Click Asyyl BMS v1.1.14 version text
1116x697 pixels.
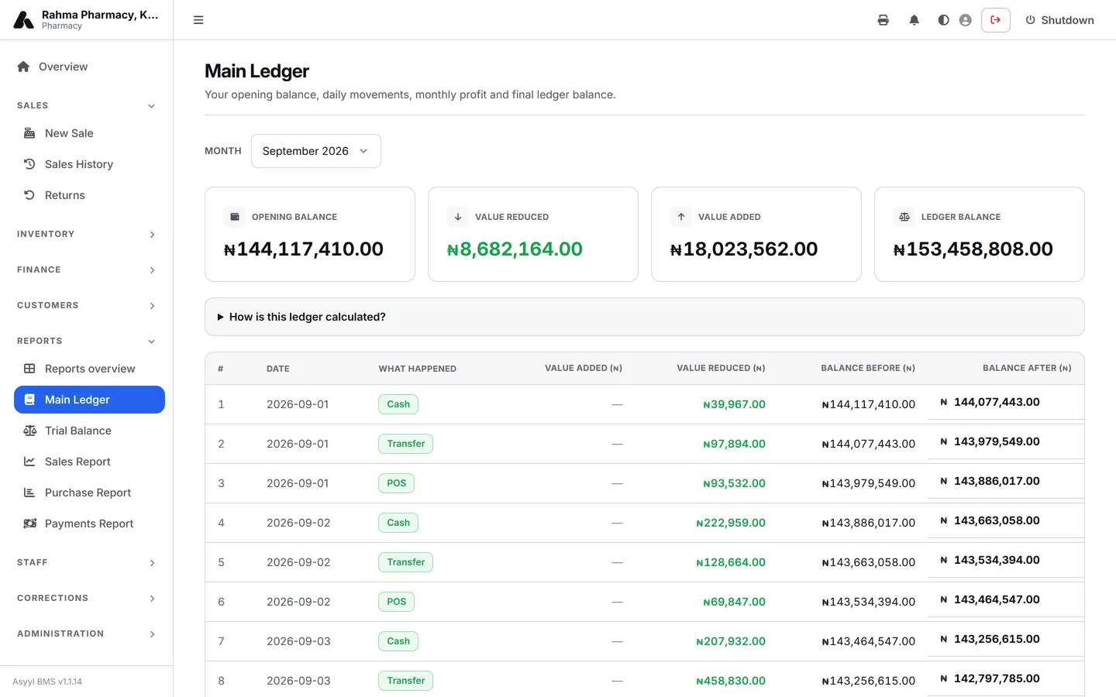[x=47, y=682]
